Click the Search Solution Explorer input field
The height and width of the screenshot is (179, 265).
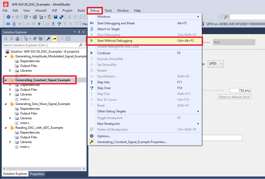(x=41, y=45)
